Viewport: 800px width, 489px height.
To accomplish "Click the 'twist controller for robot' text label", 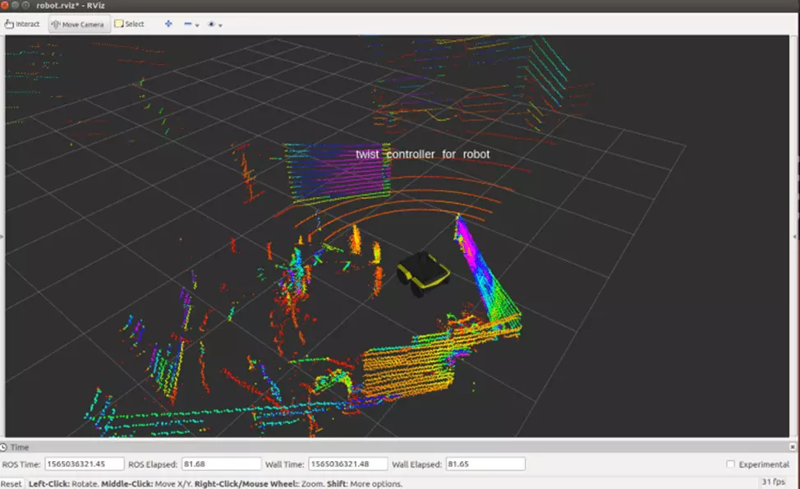I will pos(422,155).
